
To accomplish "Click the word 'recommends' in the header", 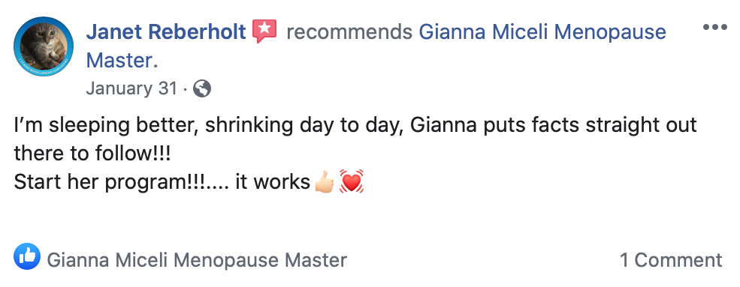I will [349, 32].
